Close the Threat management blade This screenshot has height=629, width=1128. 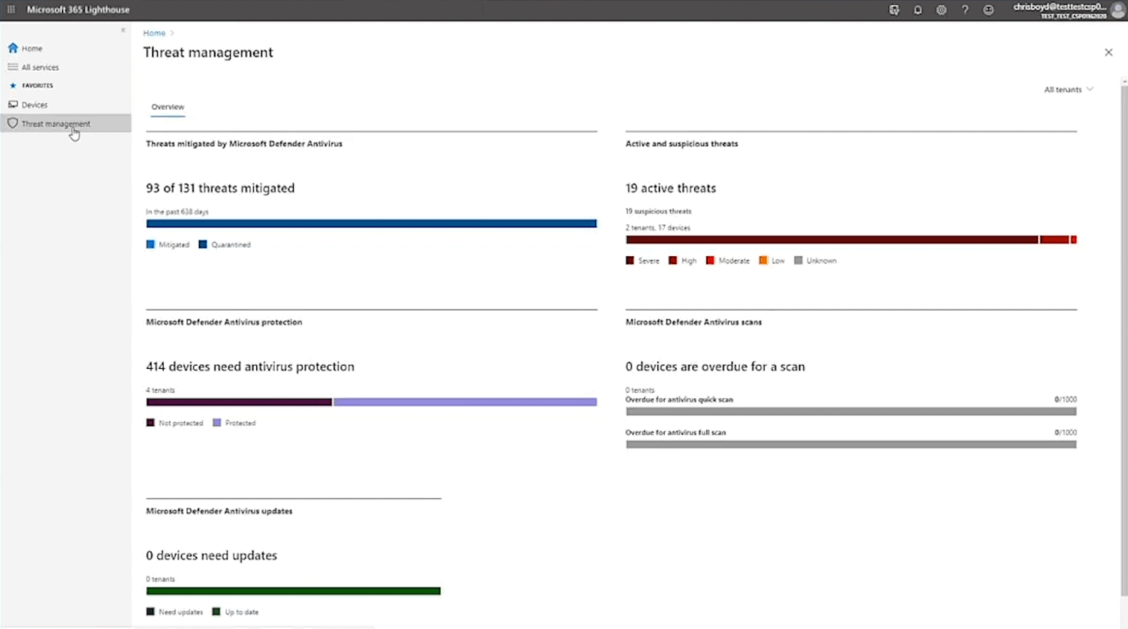point(1108,52)
